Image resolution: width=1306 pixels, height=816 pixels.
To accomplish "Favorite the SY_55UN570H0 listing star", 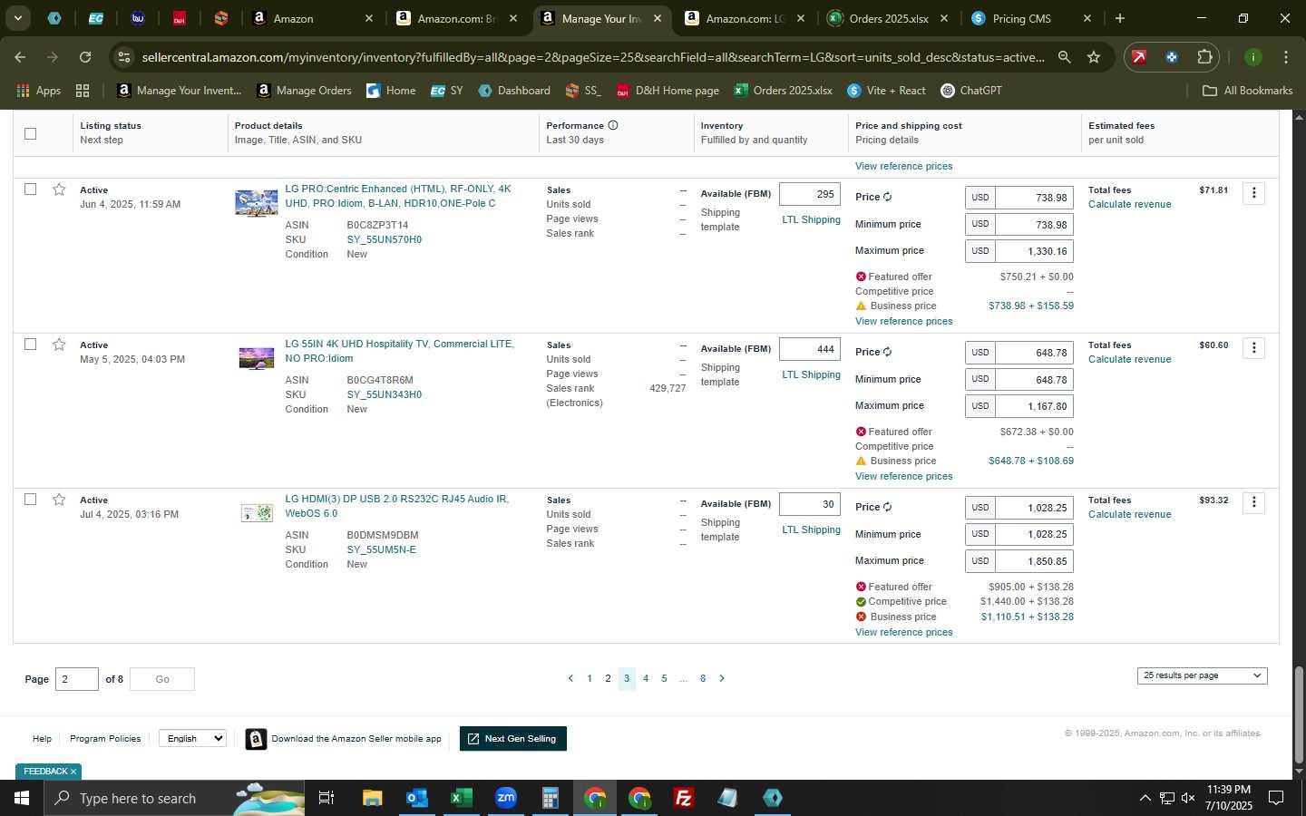I will pyautogui.click(x=59, y=189).
